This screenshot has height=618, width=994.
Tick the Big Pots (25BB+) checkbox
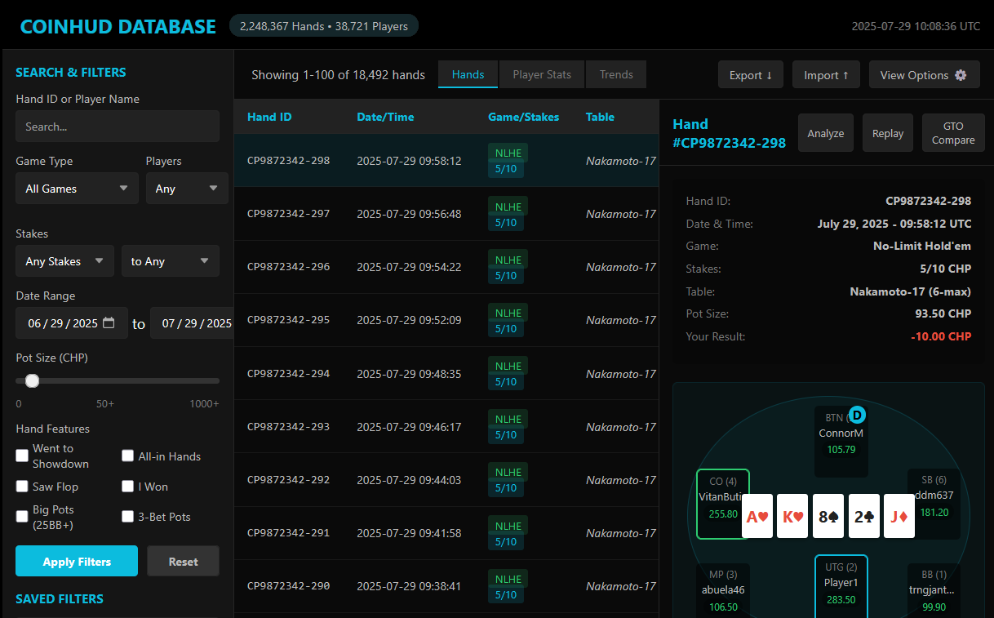[22, 517]
